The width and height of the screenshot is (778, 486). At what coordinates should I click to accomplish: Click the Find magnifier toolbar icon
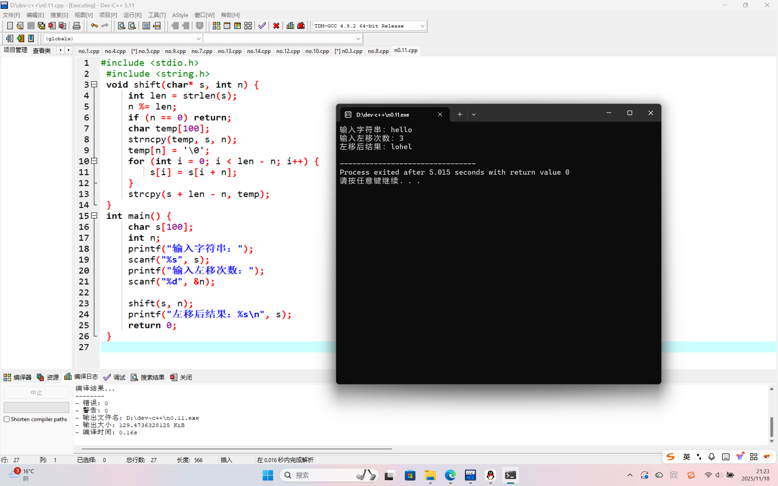click(x=121, y=26)
